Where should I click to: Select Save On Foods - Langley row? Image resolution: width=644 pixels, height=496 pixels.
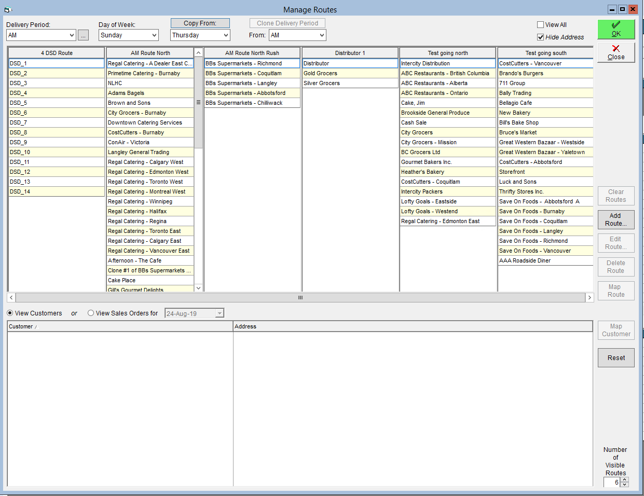[545, 231]
